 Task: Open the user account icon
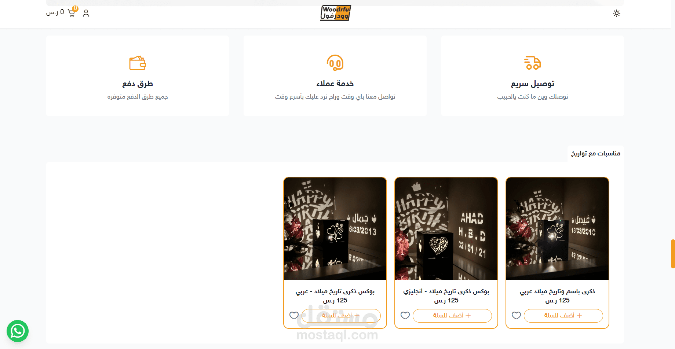point(86,13)
